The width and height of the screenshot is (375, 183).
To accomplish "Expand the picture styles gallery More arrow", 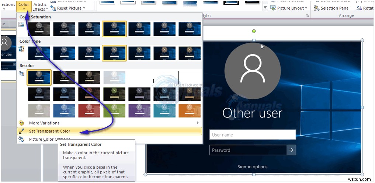I will coord(265,8).
